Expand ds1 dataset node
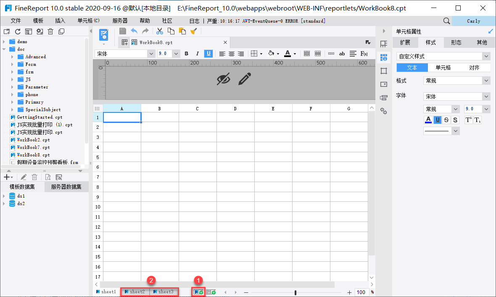 [4, 196]
